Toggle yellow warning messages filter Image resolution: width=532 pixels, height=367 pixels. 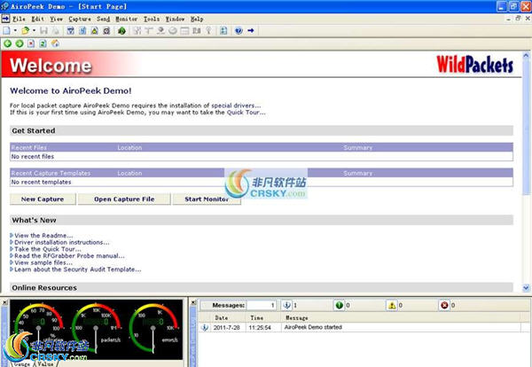tap(392, 305)
